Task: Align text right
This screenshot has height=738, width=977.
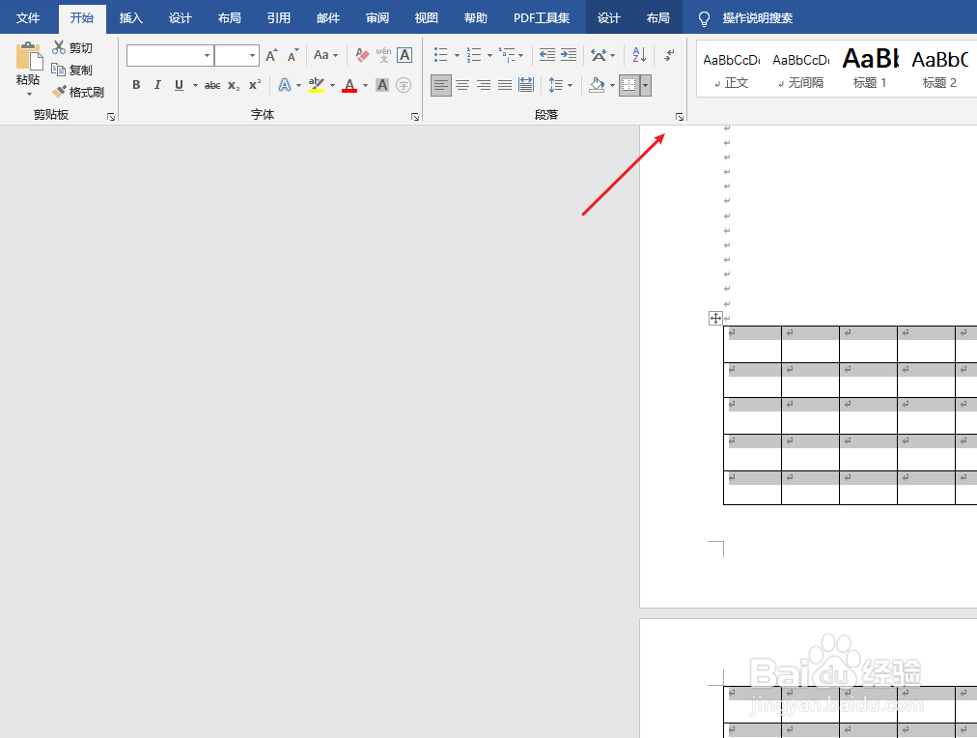Action: (x=484, y=85)
